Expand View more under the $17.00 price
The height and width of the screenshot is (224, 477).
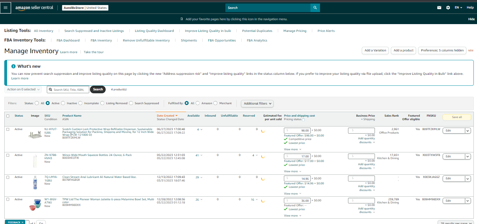[292, 172]
